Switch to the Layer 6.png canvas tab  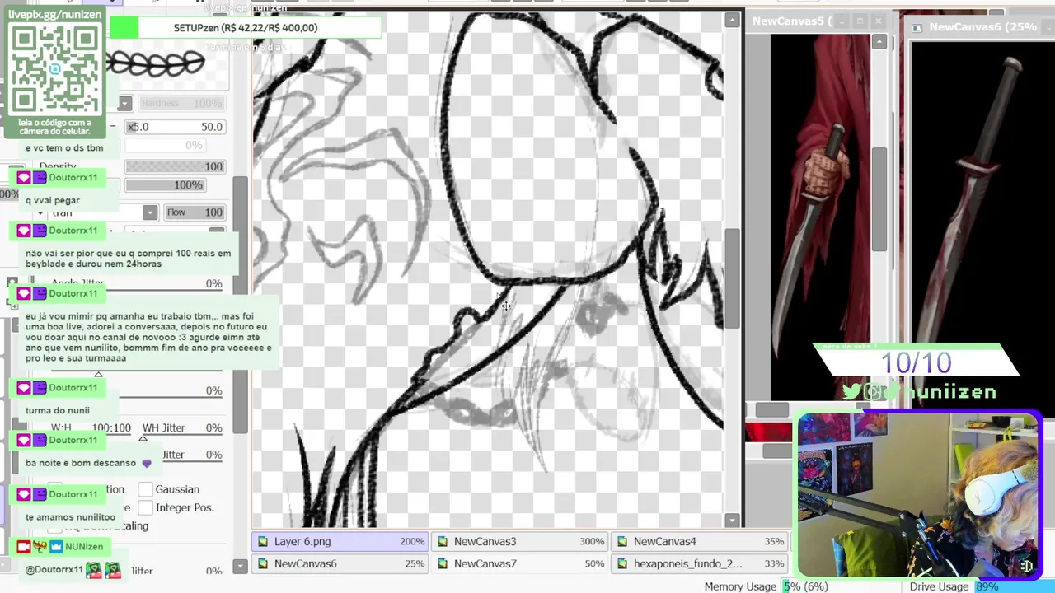[x=341, y=541]
